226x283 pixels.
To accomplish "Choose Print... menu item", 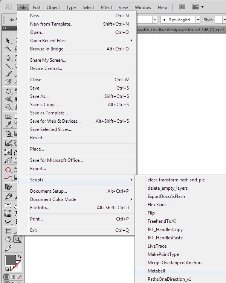I will (77, 219).
